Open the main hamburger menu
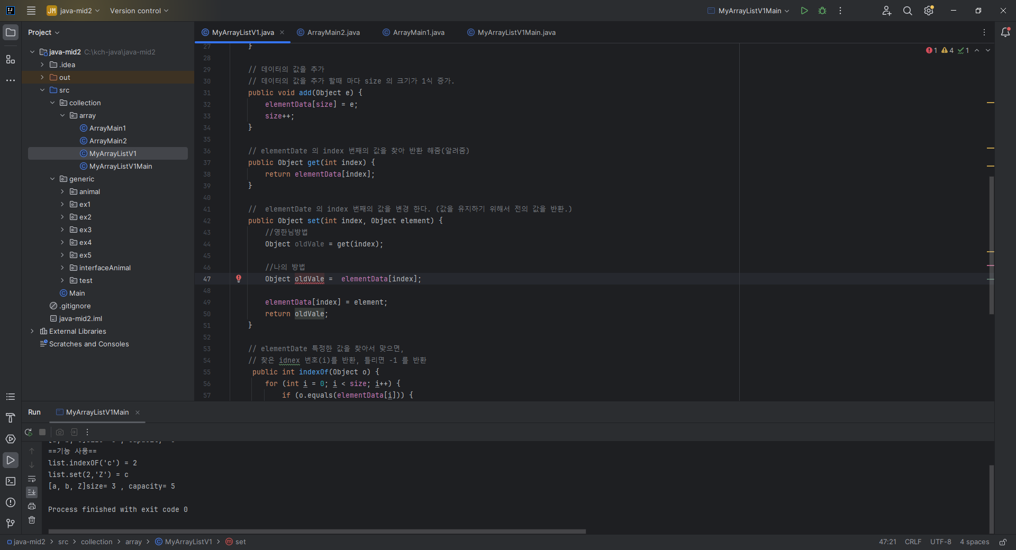The image size is (1016, 550). coord(31,11)
